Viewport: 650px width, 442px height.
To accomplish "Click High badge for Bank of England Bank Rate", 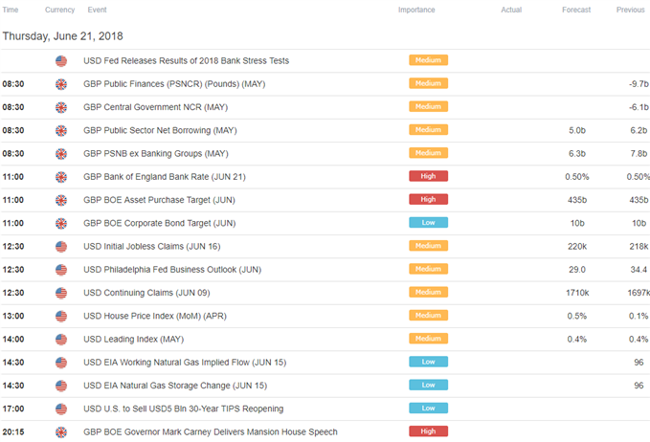I will [x=428, y=176].
